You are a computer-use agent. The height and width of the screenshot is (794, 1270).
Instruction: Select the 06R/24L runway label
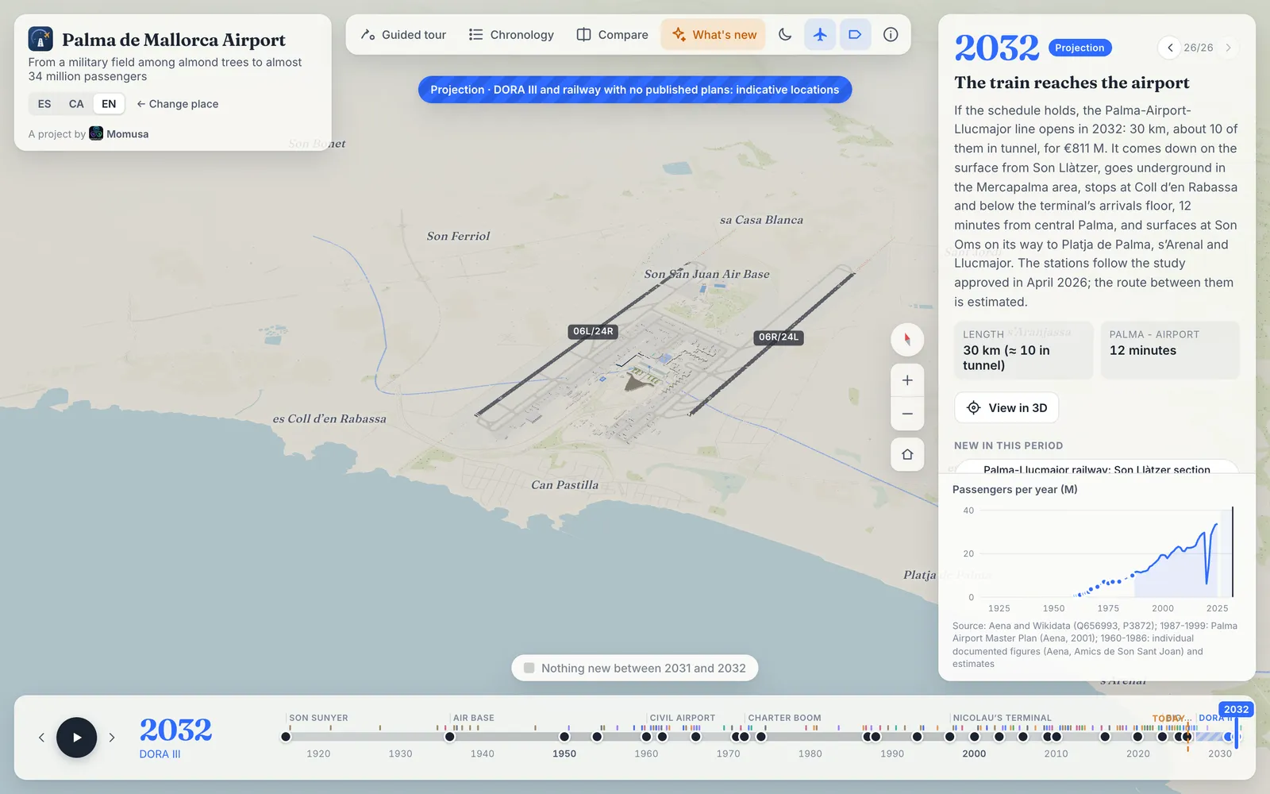(779, 337)
